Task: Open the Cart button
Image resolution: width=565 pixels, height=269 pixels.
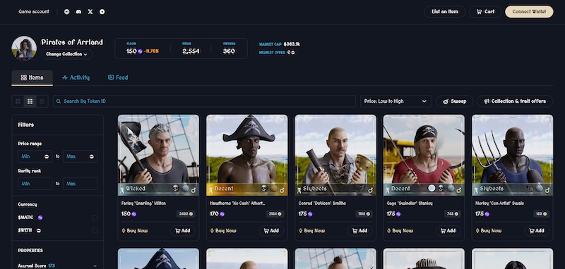Action: (x=485, y=11)
